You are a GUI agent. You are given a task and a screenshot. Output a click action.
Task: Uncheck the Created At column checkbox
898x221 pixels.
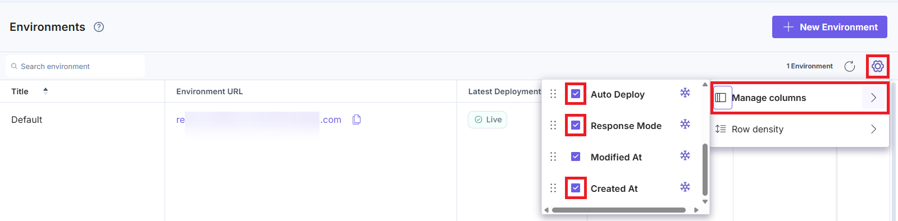click(x=576, y=188)
